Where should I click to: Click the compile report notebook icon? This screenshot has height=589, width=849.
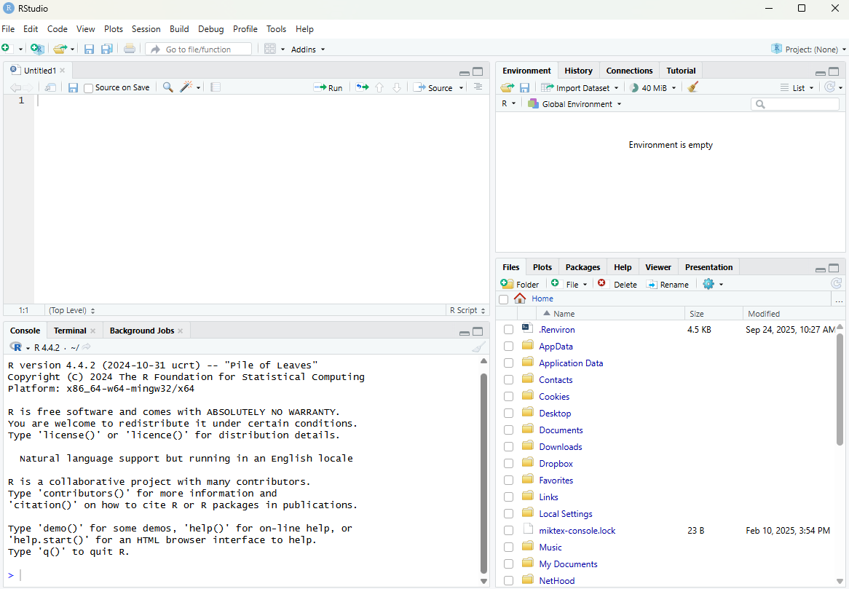click(x=216, y=87)
